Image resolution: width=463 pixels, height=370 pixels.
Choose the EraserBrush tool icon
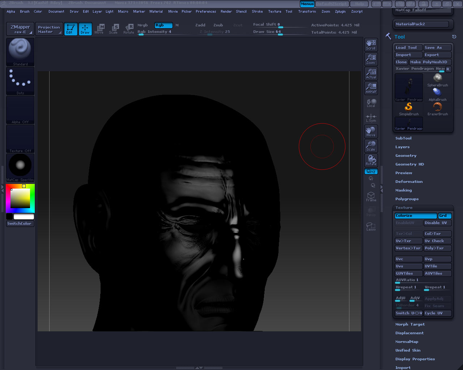click(438, 109)
